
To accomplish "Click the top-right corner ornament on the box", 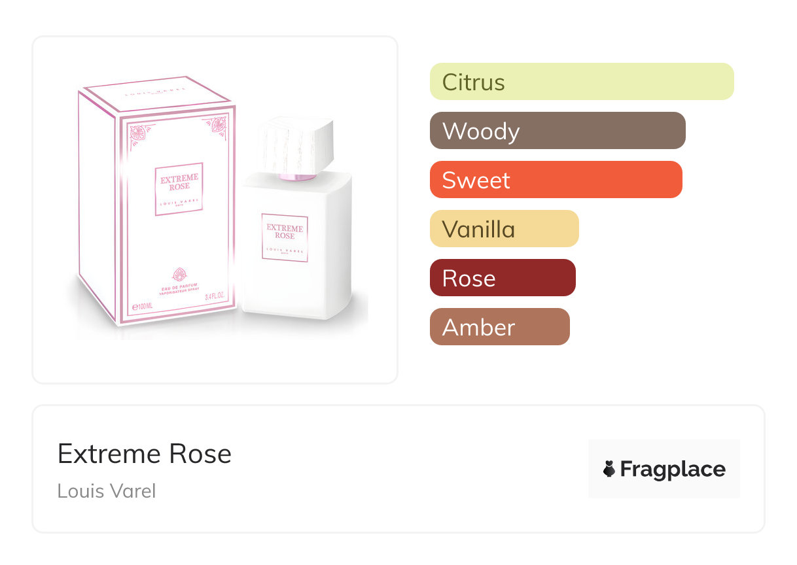I will pos(217,126).
